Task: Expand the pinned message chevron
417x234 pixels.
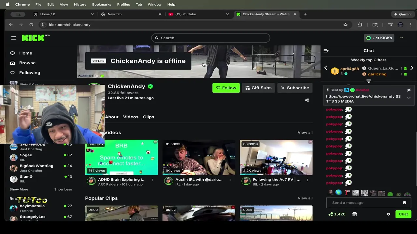Action: [x=409, y=98]
